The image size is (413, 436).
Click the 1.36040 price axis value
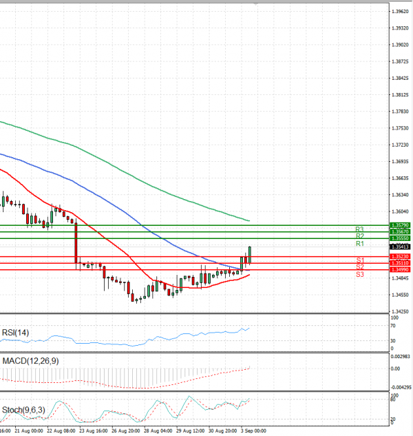tap(400, 211)
